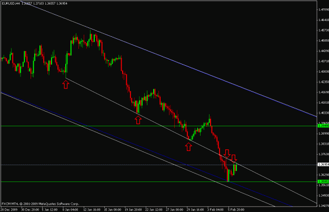
Task: Click the 1.43710 price scale label
Action: [x=324, y=61]
